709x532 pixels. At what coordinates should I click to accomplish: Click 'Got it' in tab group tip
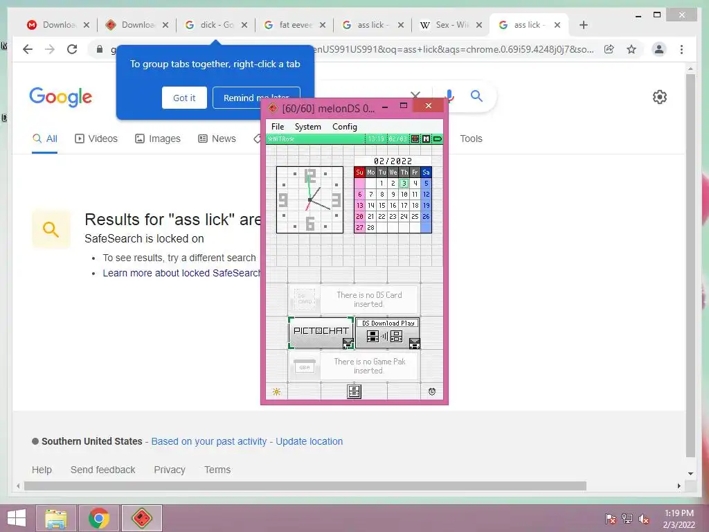click(x=184, y=98)
